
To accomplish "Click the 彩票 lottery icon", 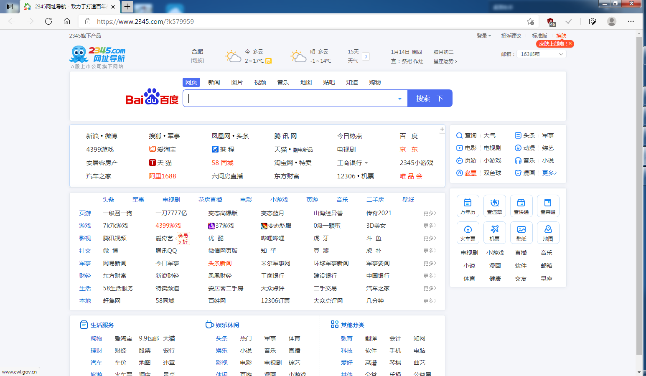I will pos(459,173).
